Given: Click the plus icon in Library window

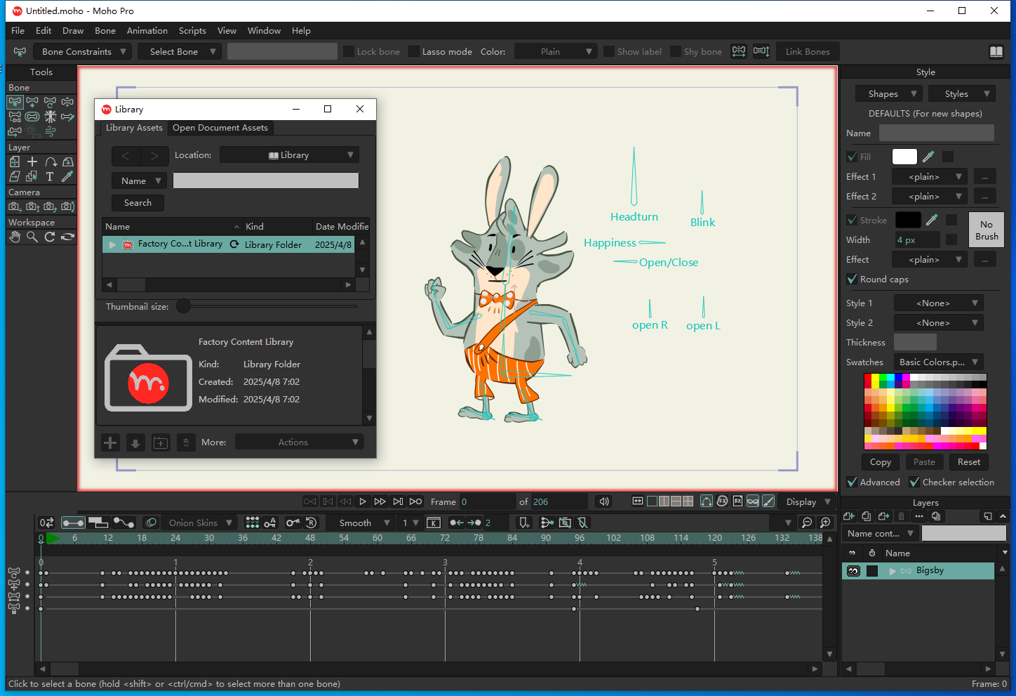Looking at the screenshot, I should [x=110, y=442].
